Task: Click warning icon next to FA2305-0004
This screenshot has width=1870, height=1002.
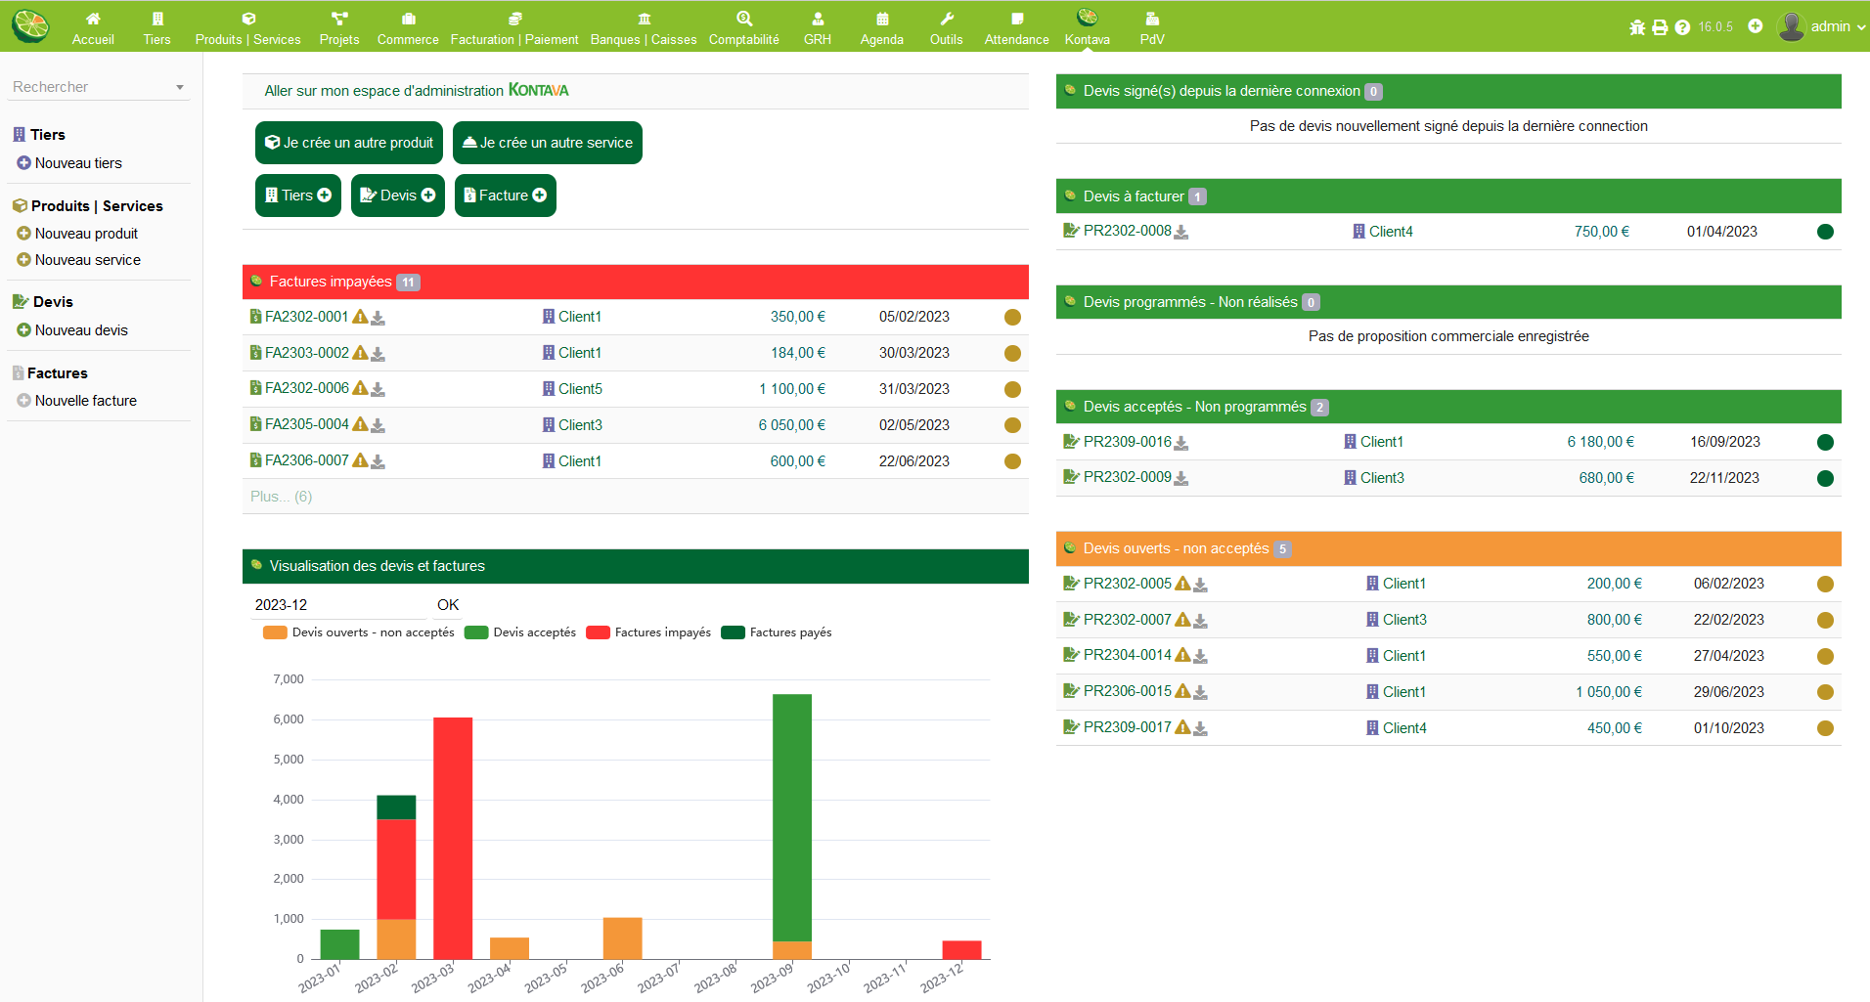Action: pos(360,425)
